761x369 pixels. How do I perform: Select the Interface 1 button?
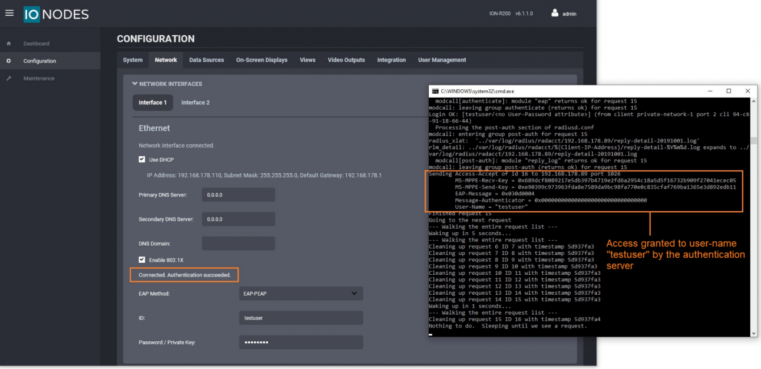pos(153,103)
